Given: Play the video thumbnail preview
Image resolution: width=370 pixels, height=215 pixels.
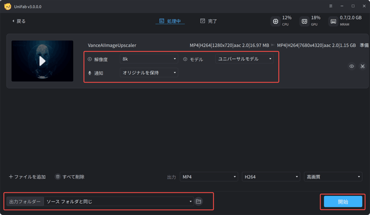Looking at the screenshot, I should [42, 61].
